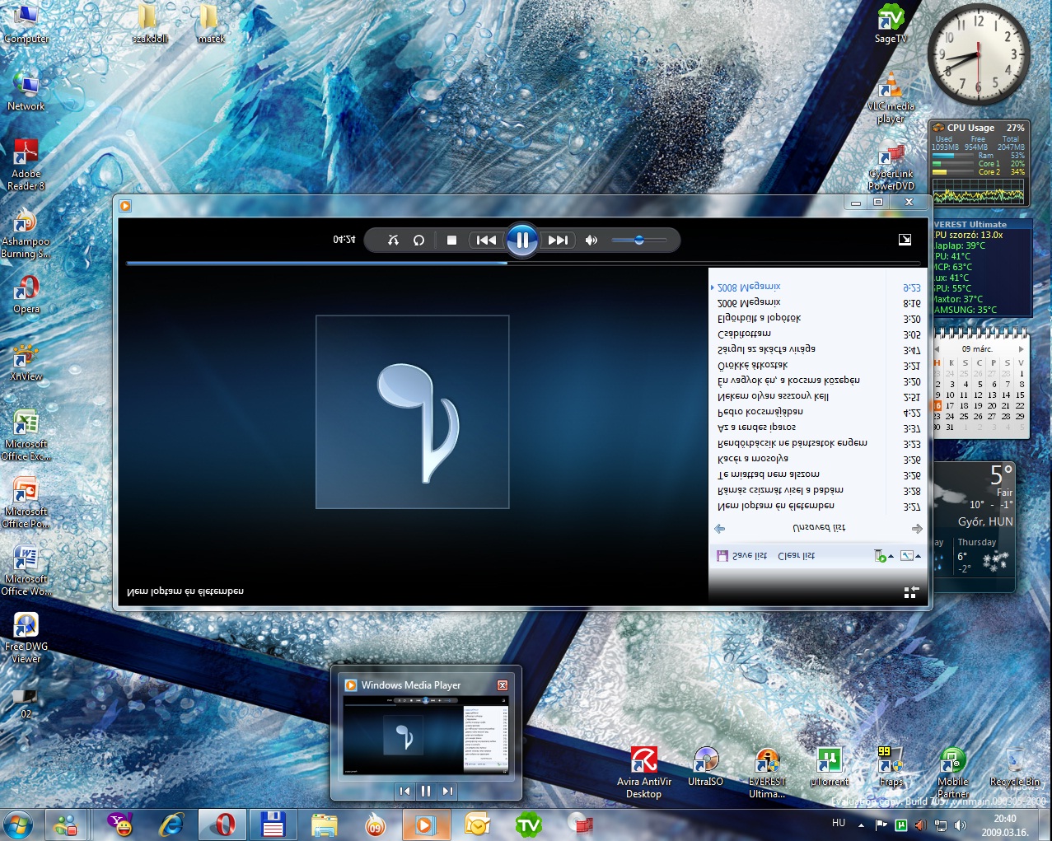Select the VLC media player shortcut

click(891, 97)
